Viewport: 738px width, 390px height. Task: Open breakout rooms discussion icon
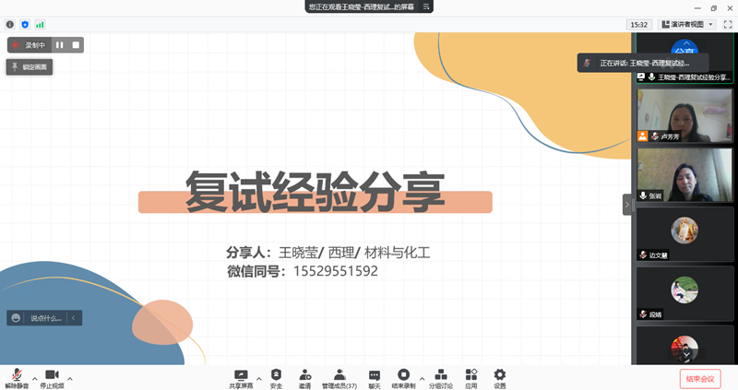pyautogui.click(x=441, y=375)
